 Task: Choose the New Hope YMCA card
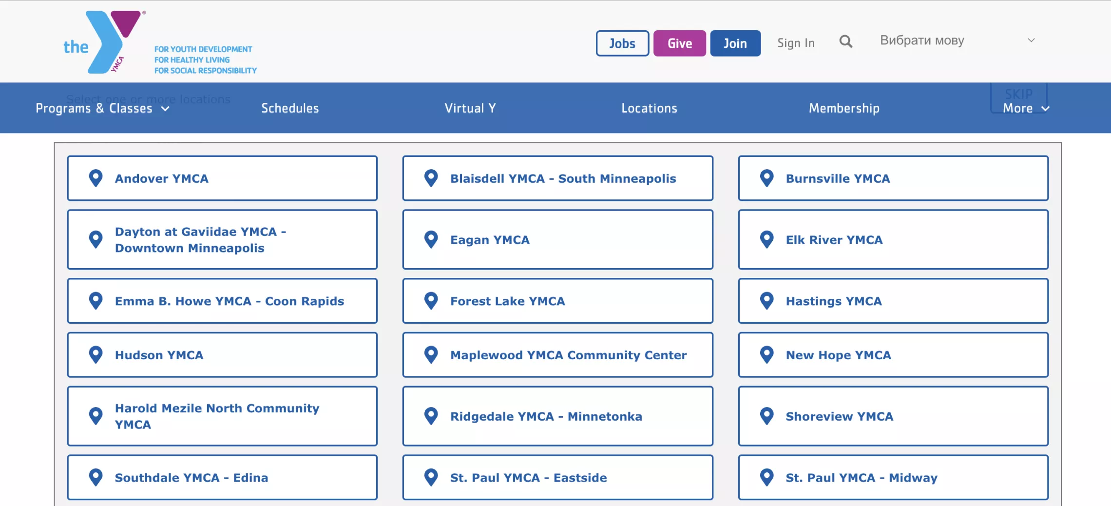893,355
